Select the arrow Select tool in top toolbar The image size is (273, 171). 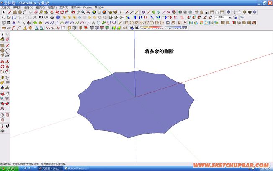pyautogui.click(x=4, y=12)
